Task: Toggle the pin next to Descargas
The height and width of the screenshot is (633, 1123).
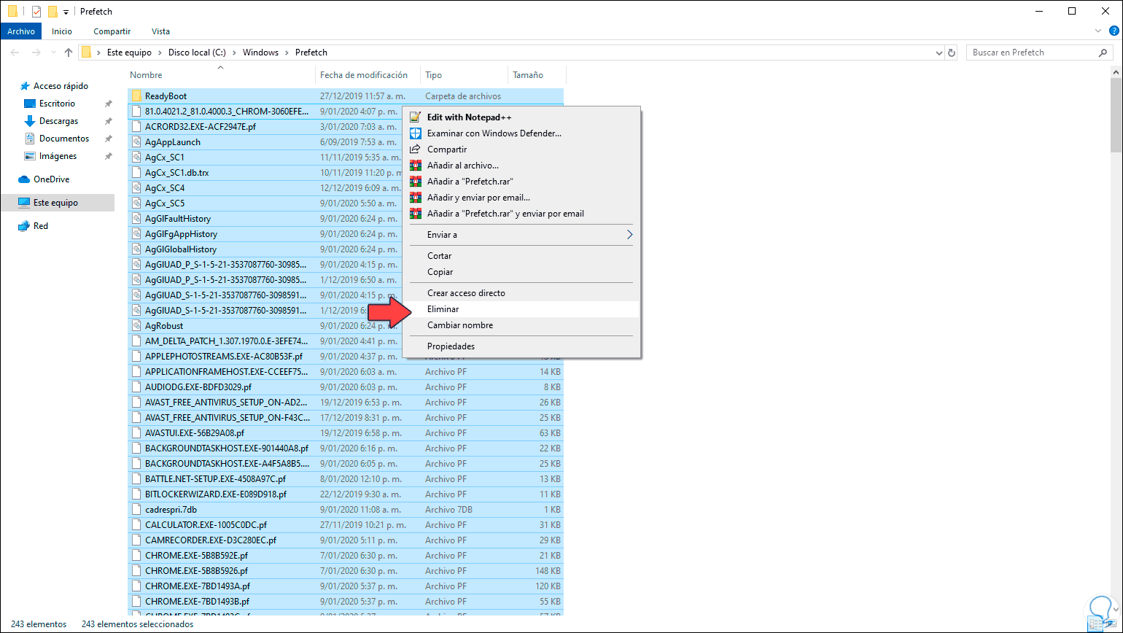Action: [x=108, y=121]
